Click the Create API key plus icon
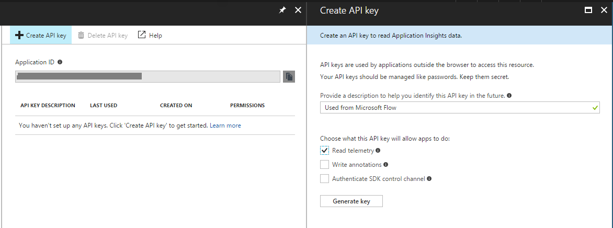The height and width of the screenshot is (228, 613). tap(19, 35)
